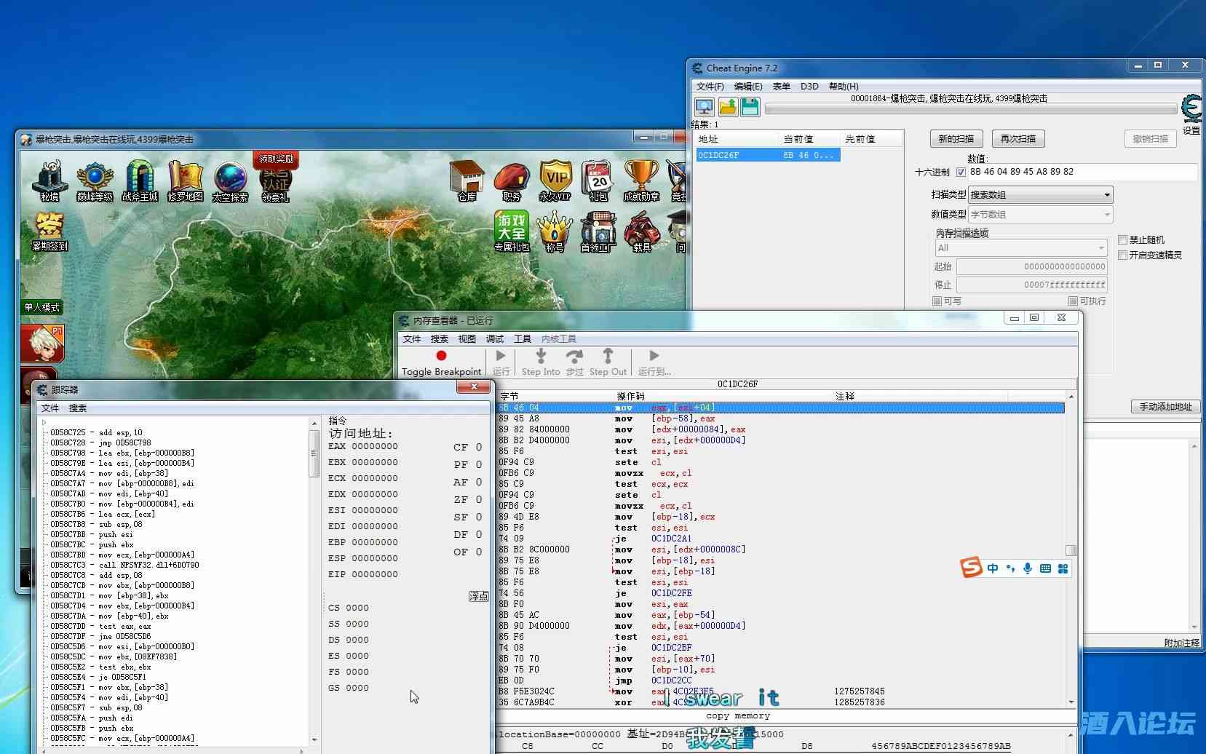This screenshot has height=754, width=1206.
Task: Open the process selector computer icon
Action: (704, 108)
